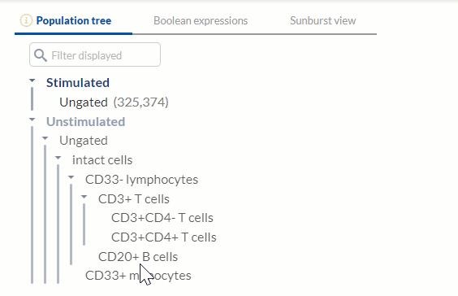Viewport: 458px width, 296px height.
Task: Collapse the CD3+ T cells node
Action: pos(84,197)
